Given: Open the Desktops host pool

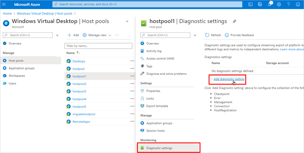Looking at the screenshot, I should point(79,61).
